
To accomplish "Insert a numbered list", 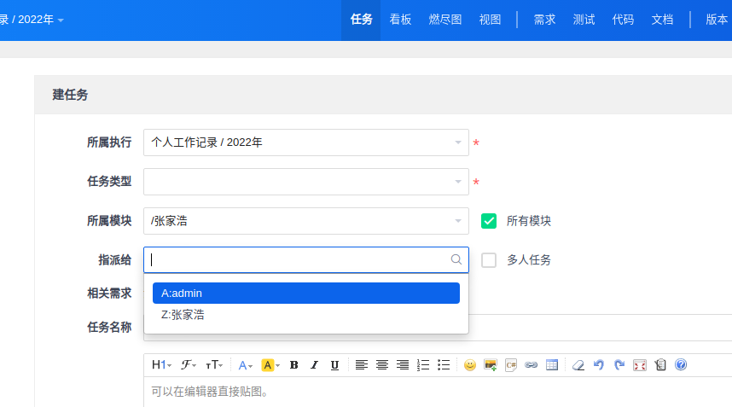I will pos(423,365).
